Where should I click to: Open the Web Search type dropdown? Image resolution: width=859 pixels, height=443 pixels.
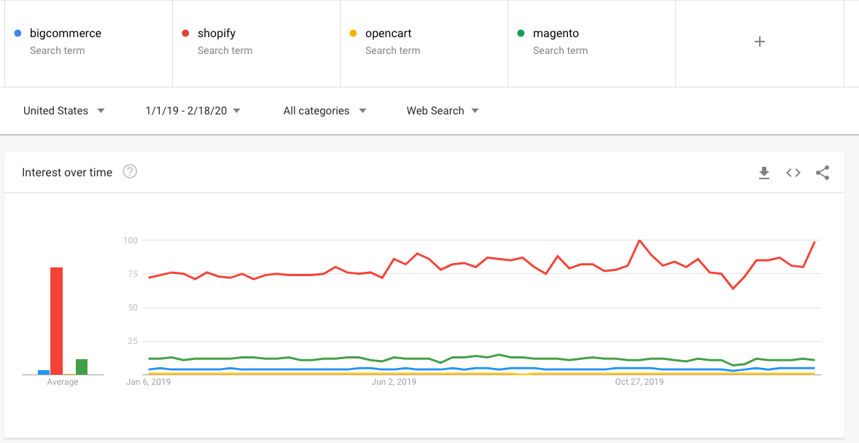pyautogui.click(x=442, y=111)
